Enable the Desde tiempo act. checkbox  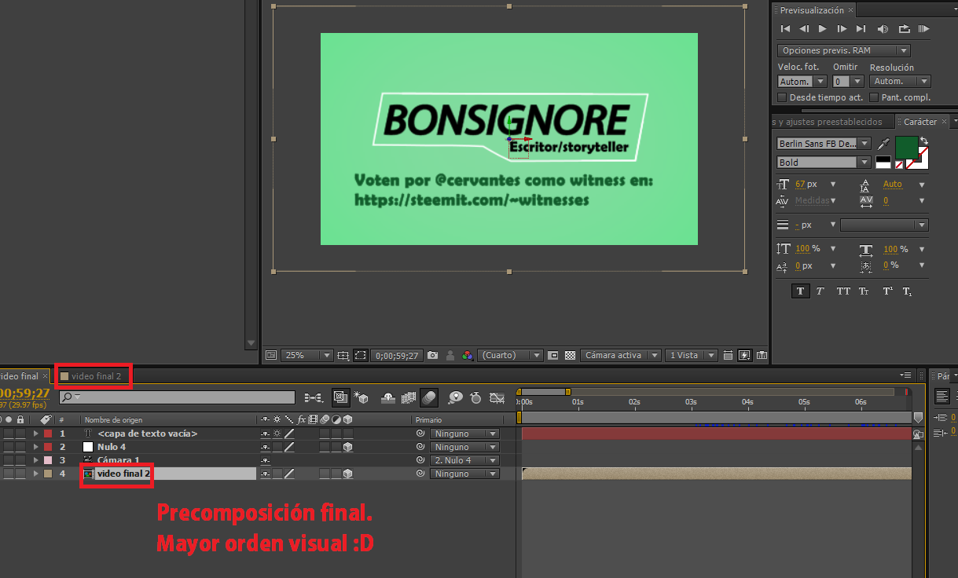pyautogui.click(x=782, y=97)
